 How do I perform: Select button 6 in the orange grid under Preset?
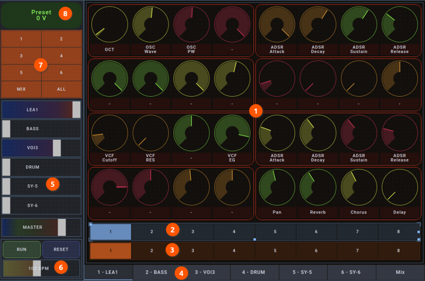[61, 73]
